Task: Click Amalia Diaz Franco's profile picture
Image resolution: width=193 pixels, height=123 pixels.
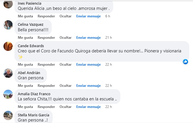Action: point(8,94)
